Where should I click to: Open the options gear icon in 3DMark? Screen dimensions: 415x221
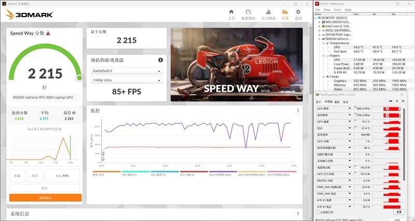coord(298,12)
